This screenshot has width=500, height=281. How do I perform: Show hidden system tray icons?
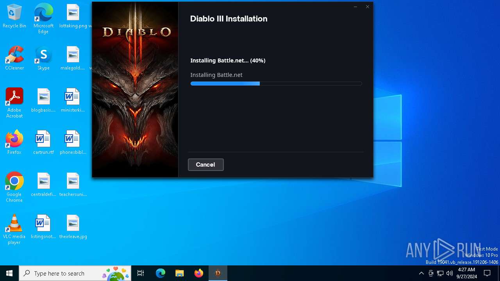pyautogui.click(x=421, y=273)
